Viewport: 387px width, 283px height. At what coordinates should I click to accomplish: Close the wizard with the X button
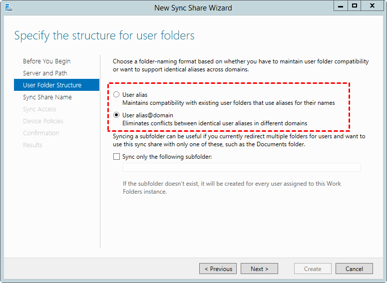(x=372, y=6)
